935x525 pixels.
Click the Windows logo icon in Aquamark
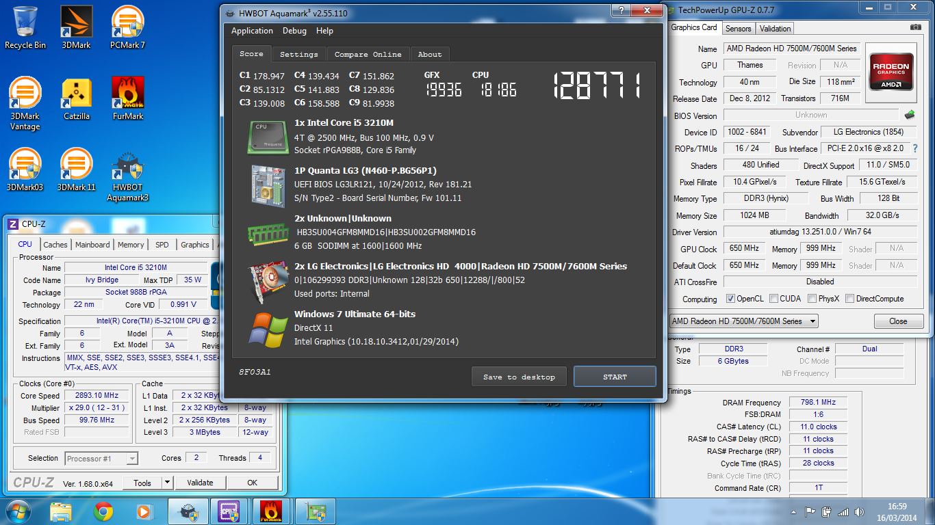point(268,329)
